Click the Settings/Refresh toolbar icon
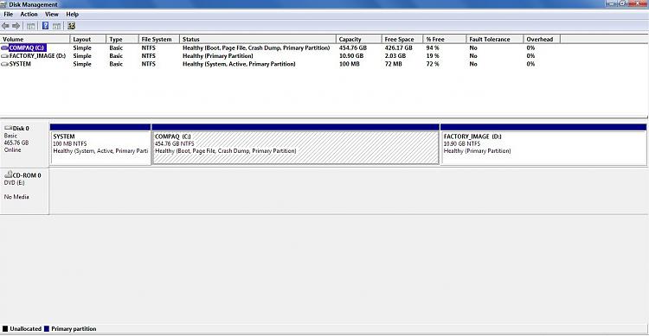The image size is (649, 336). (x=72, y=26)
